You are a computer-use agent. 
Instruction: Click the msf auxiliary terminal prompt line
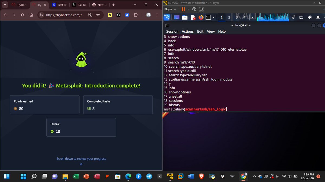point(195,109)
